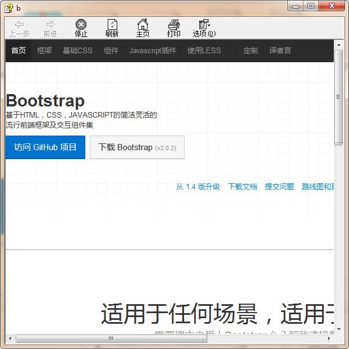Maximize the help window
Screen dimensions: 349x349
pos(311,6)
